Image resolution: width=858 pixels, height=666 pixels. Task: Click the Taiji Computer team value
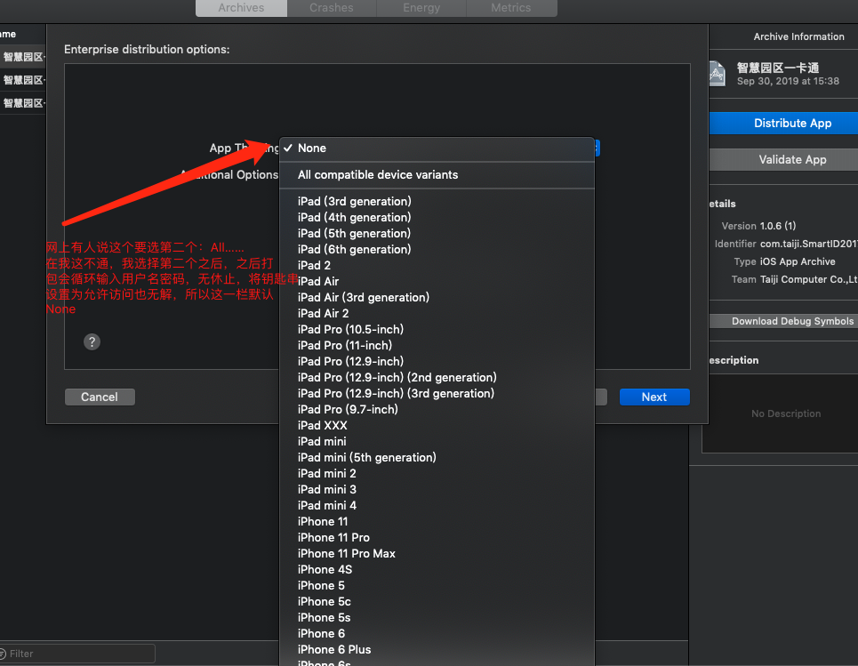(809, 279)
